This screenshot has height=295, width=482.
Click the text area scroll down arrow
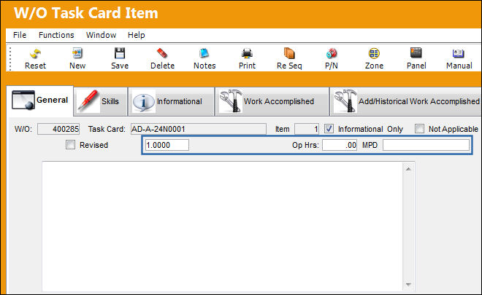tap(408, 284)
